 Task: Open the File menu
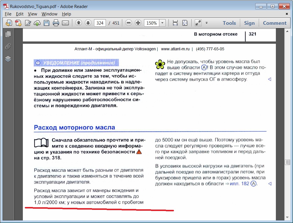tap(8, 14)
